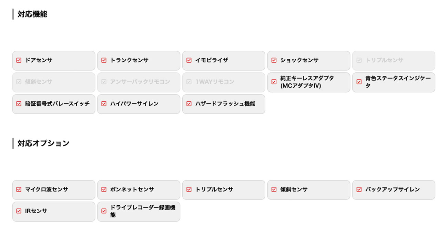Toggle the 青色ステータスインジケータ checkbox
Viewport: 448px width, 246px height.
click(359, 82)
